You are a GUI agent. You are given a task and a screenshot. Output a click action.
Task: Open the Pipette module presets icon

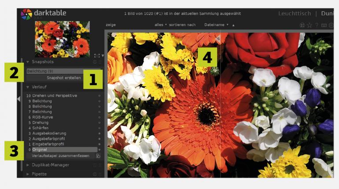[x=100, y=174]
